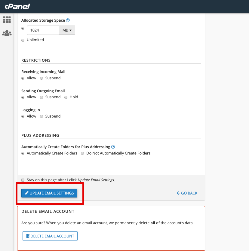Click the Update Email Settings button

click(49, 193)
